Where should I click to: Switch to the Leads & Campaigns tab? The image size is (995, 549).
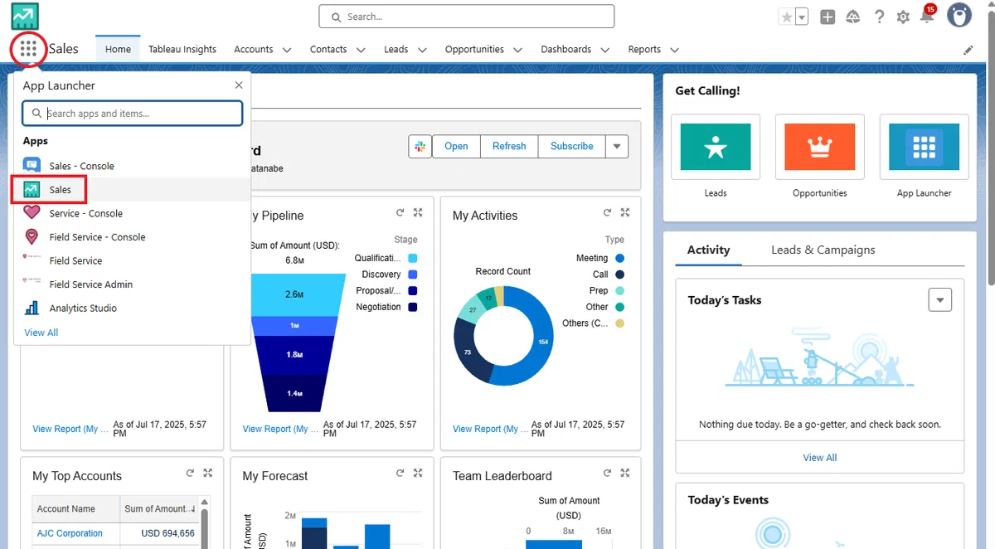tap(823, 250)
